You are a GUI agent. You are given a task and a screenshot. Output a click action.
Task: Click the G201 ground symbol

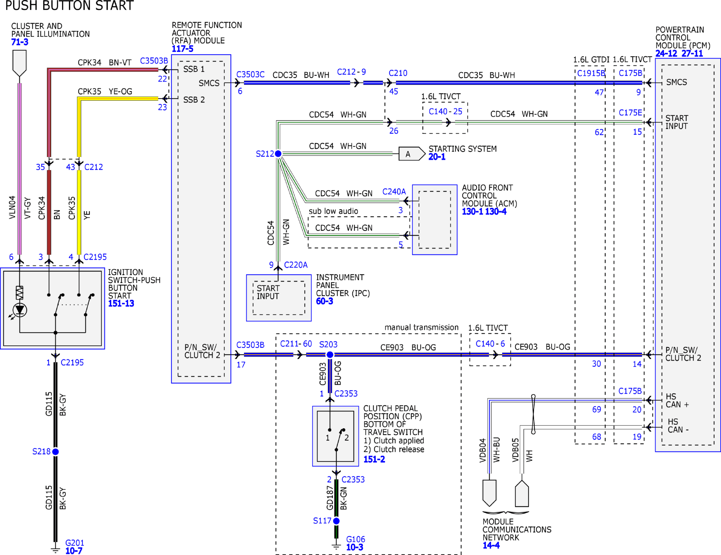pos(55,549)
